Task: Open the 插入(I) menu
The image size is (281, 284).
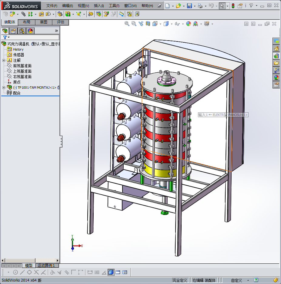Action: pos(99,6)
